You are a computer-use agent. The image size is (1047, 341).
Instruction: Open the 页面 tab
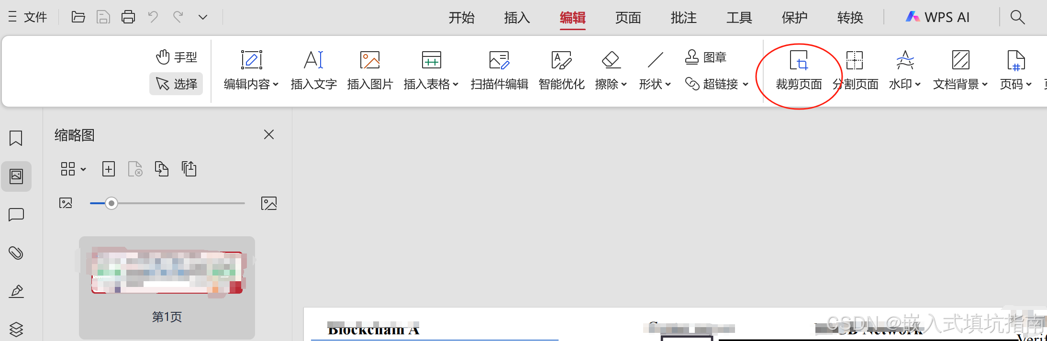[628, 18]
